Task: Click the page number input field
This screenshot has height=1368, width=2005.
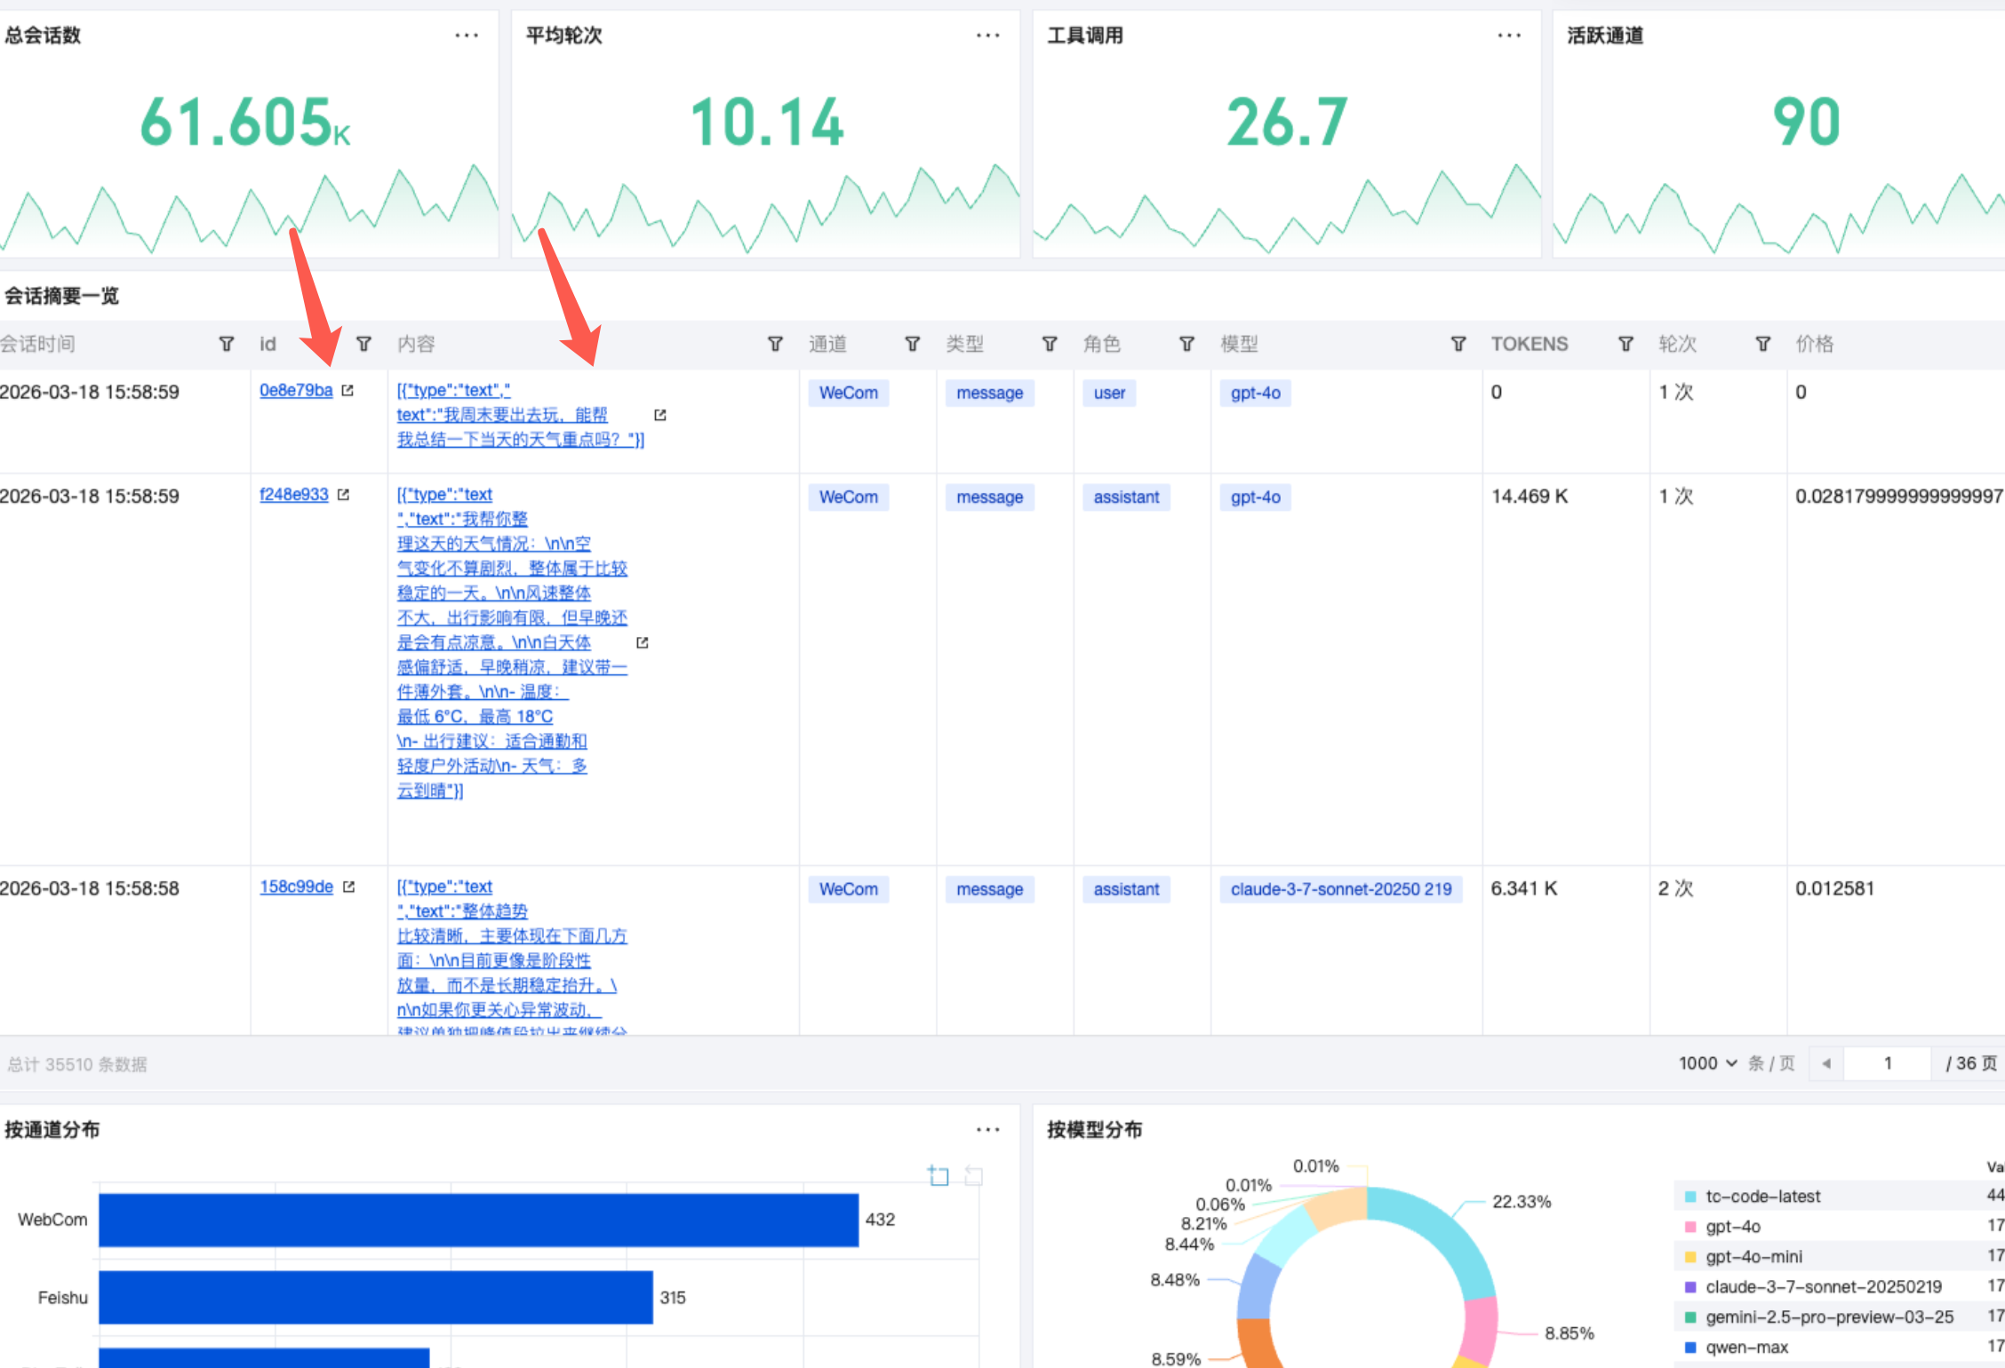Action: 1887,1063
